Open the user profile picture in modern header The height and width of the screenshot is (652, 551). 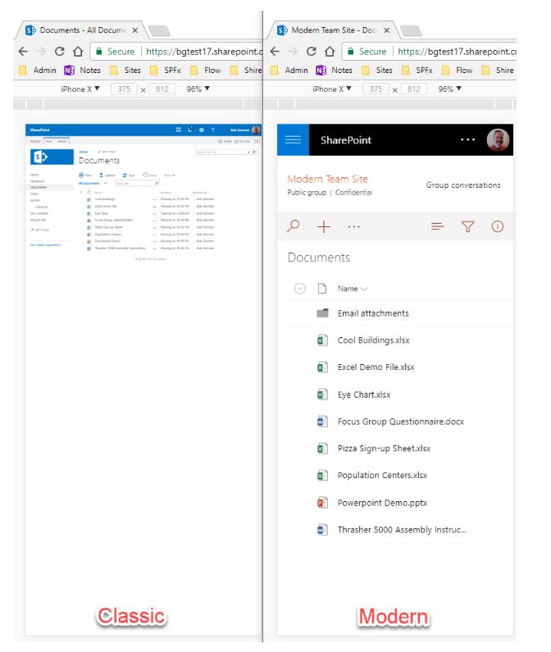point(498,140)
